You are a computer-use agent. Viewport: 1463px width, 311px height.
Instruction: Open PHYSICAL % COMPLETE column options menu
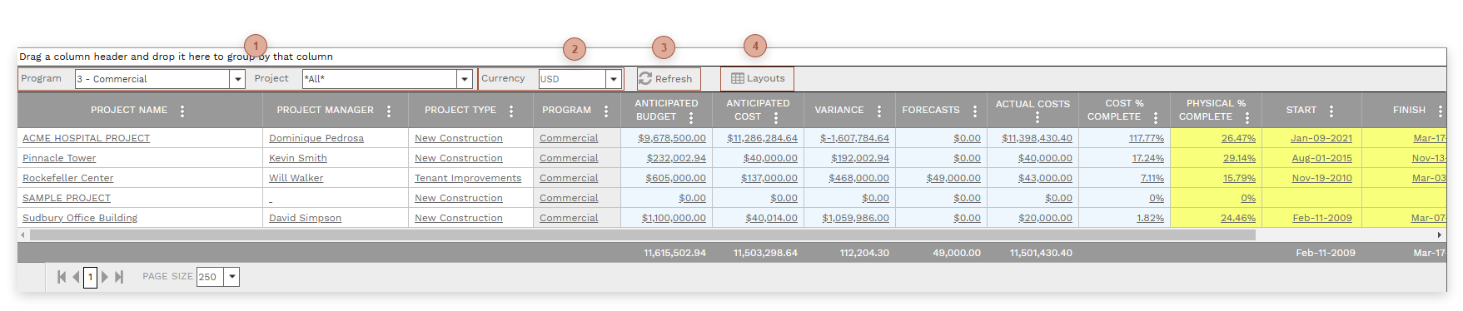pyautogui.click(x=1247, y=117)
